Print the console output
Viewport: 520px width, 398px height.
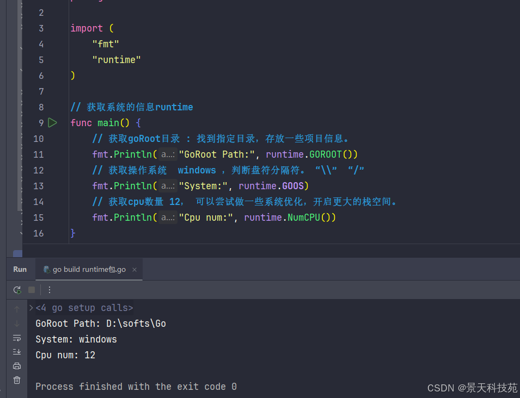coord(17,366)
